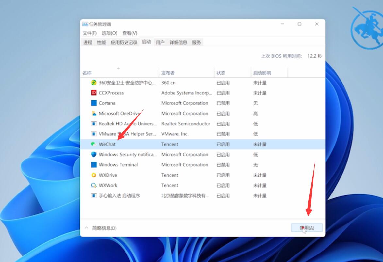Click the 手心输入法 启动程序 icon
This screenshot has width=383, height=262.
pos(93,195)
